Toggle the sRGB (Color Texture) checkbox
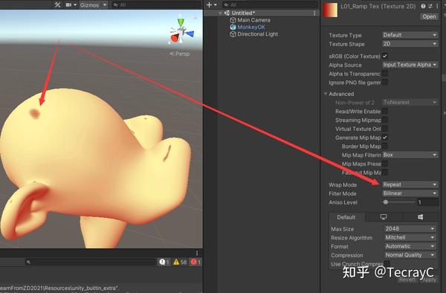446x293 pixels. (x=385, y=56)
